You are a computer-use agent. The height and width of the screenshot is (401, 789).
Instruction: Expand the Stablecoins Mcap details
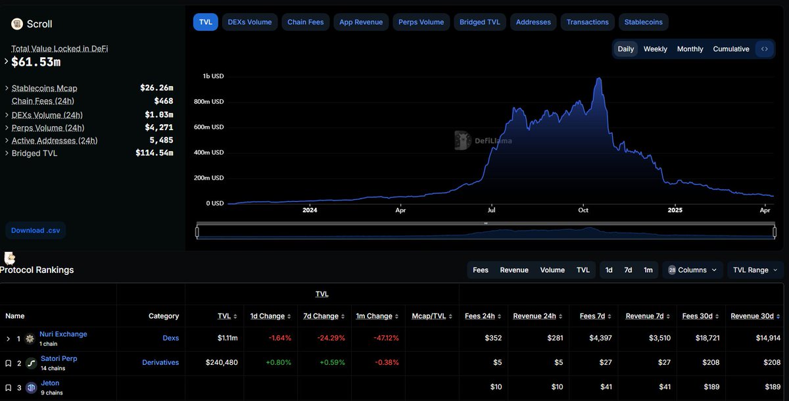click(x=7, y=88)
